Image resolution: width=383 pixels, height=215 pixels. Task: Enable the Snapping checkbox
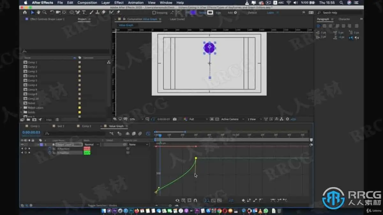pos(154,13)
